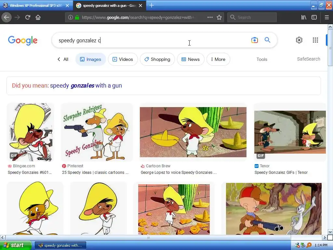
Task: Open the Shopping results tab
Action: click(x=157, y=59)
